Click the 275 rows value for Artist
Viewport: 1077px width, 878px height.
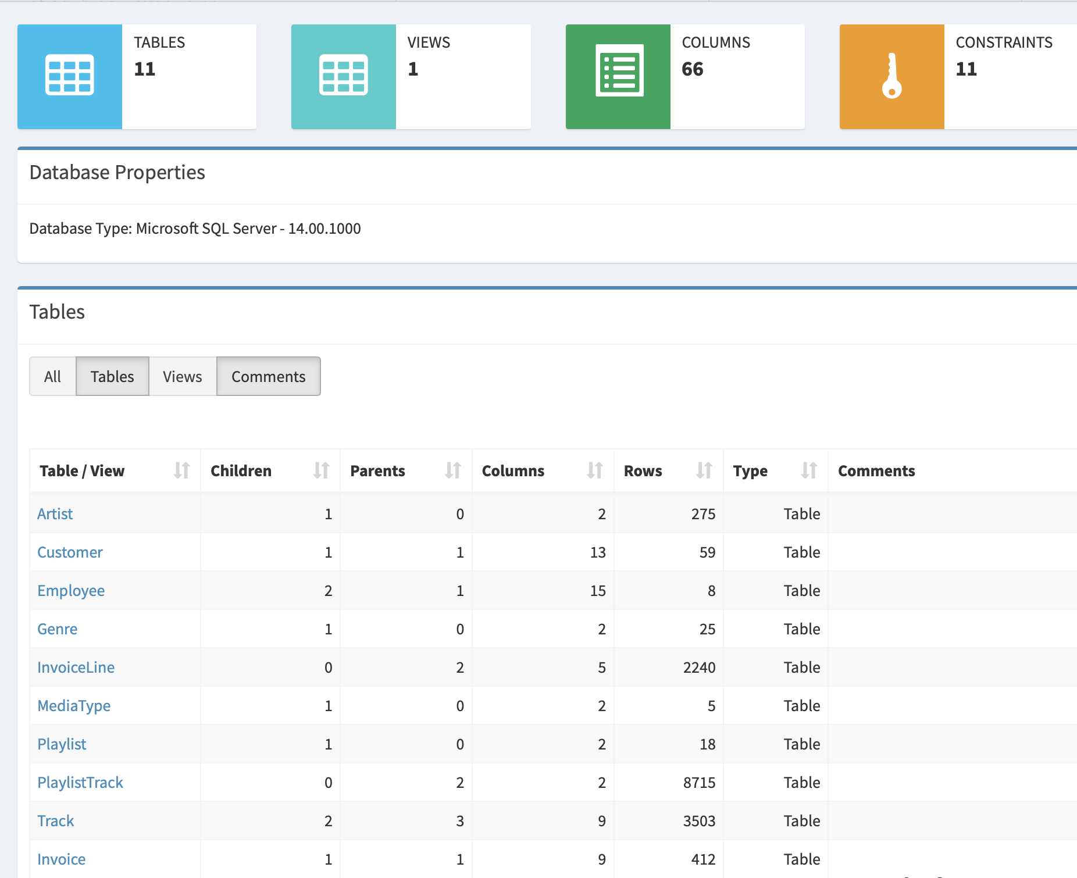(704, 514)
